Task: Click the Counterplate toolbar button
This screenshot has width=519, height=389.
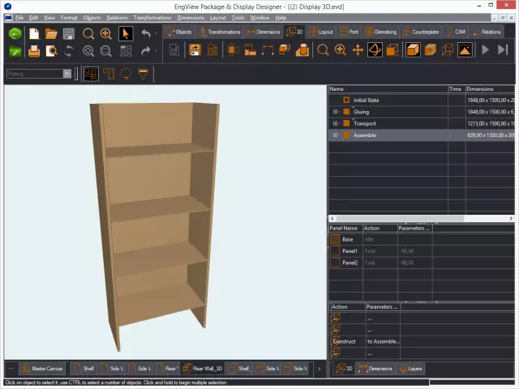Action: click(x=419, y=32)
